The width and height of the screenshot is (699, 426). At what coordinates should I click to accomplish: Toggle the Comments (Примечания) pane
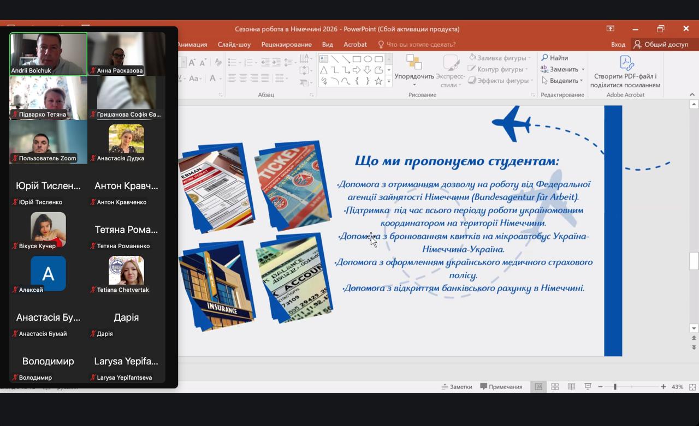(x=501, y=387)
